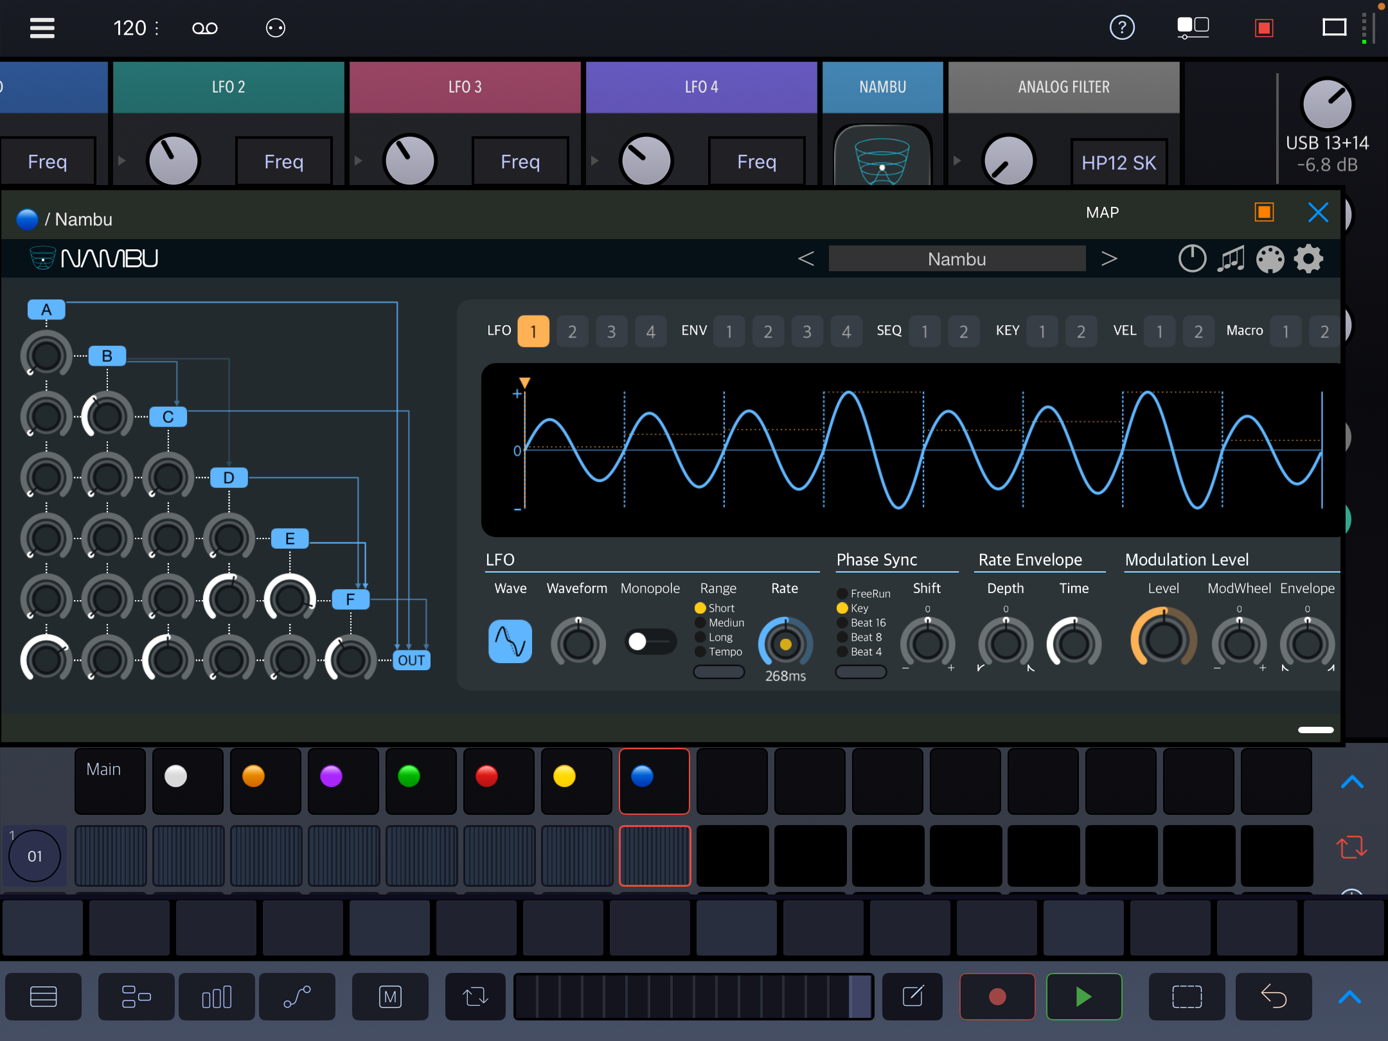Expand LFO 3 module arrow

pos(358,161)
